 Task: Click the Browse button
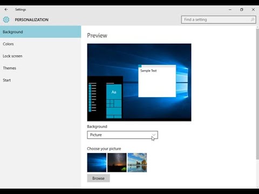pyautogui.click(x=98, y=178)
